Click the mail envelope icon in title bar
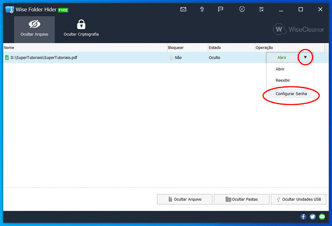The height and width of the screenshot is (226, 332). (184, 9)
